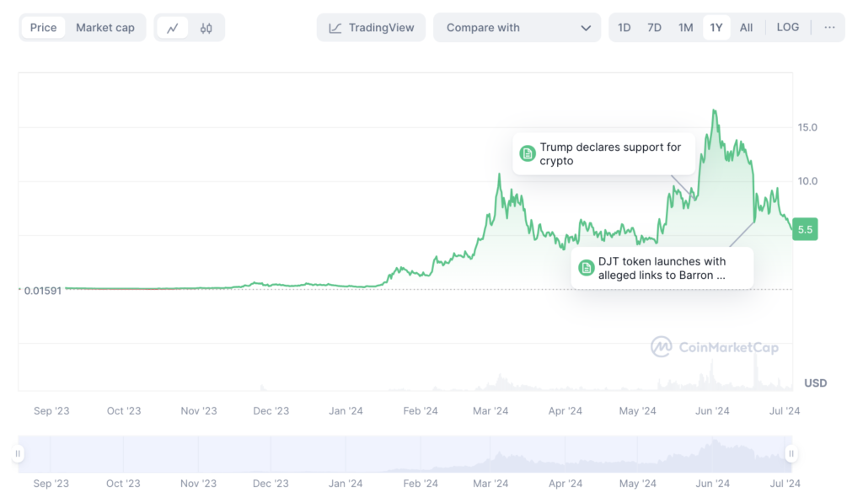Click the 5.5 current price label
This screenshot has height=503, width=863.
click(805, 229)
